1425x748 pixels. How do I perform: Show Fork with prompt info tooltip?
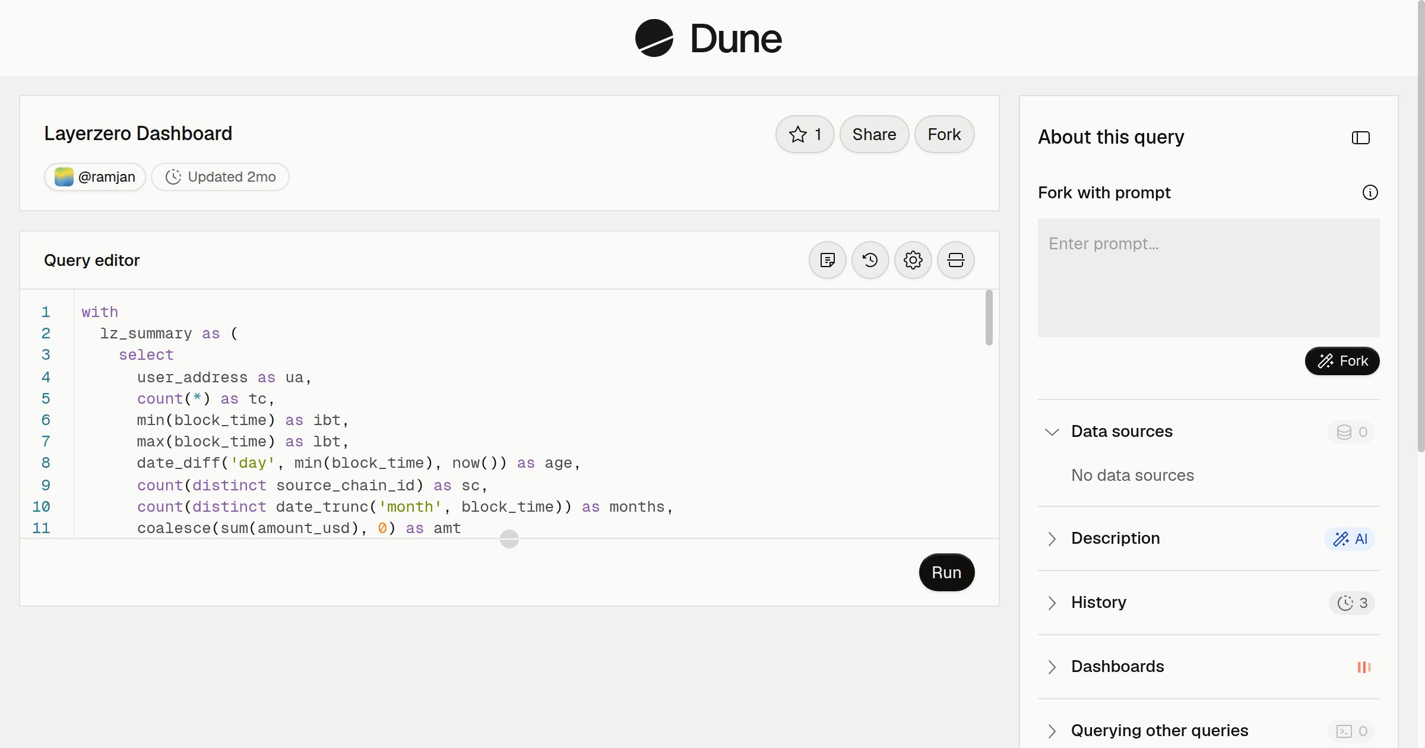click(1370, 192)
